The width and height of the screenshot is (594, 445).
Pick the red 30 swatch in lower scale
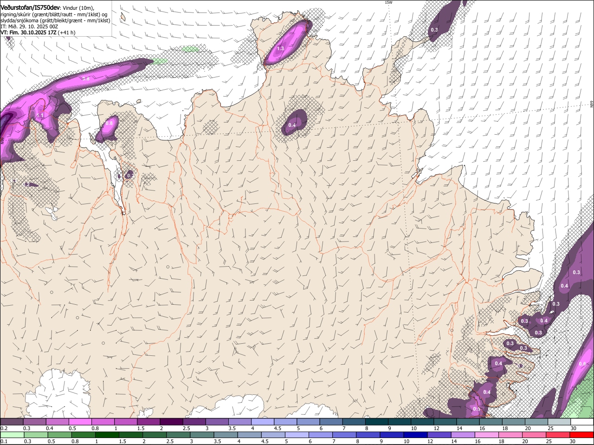(x=582, y=435)
